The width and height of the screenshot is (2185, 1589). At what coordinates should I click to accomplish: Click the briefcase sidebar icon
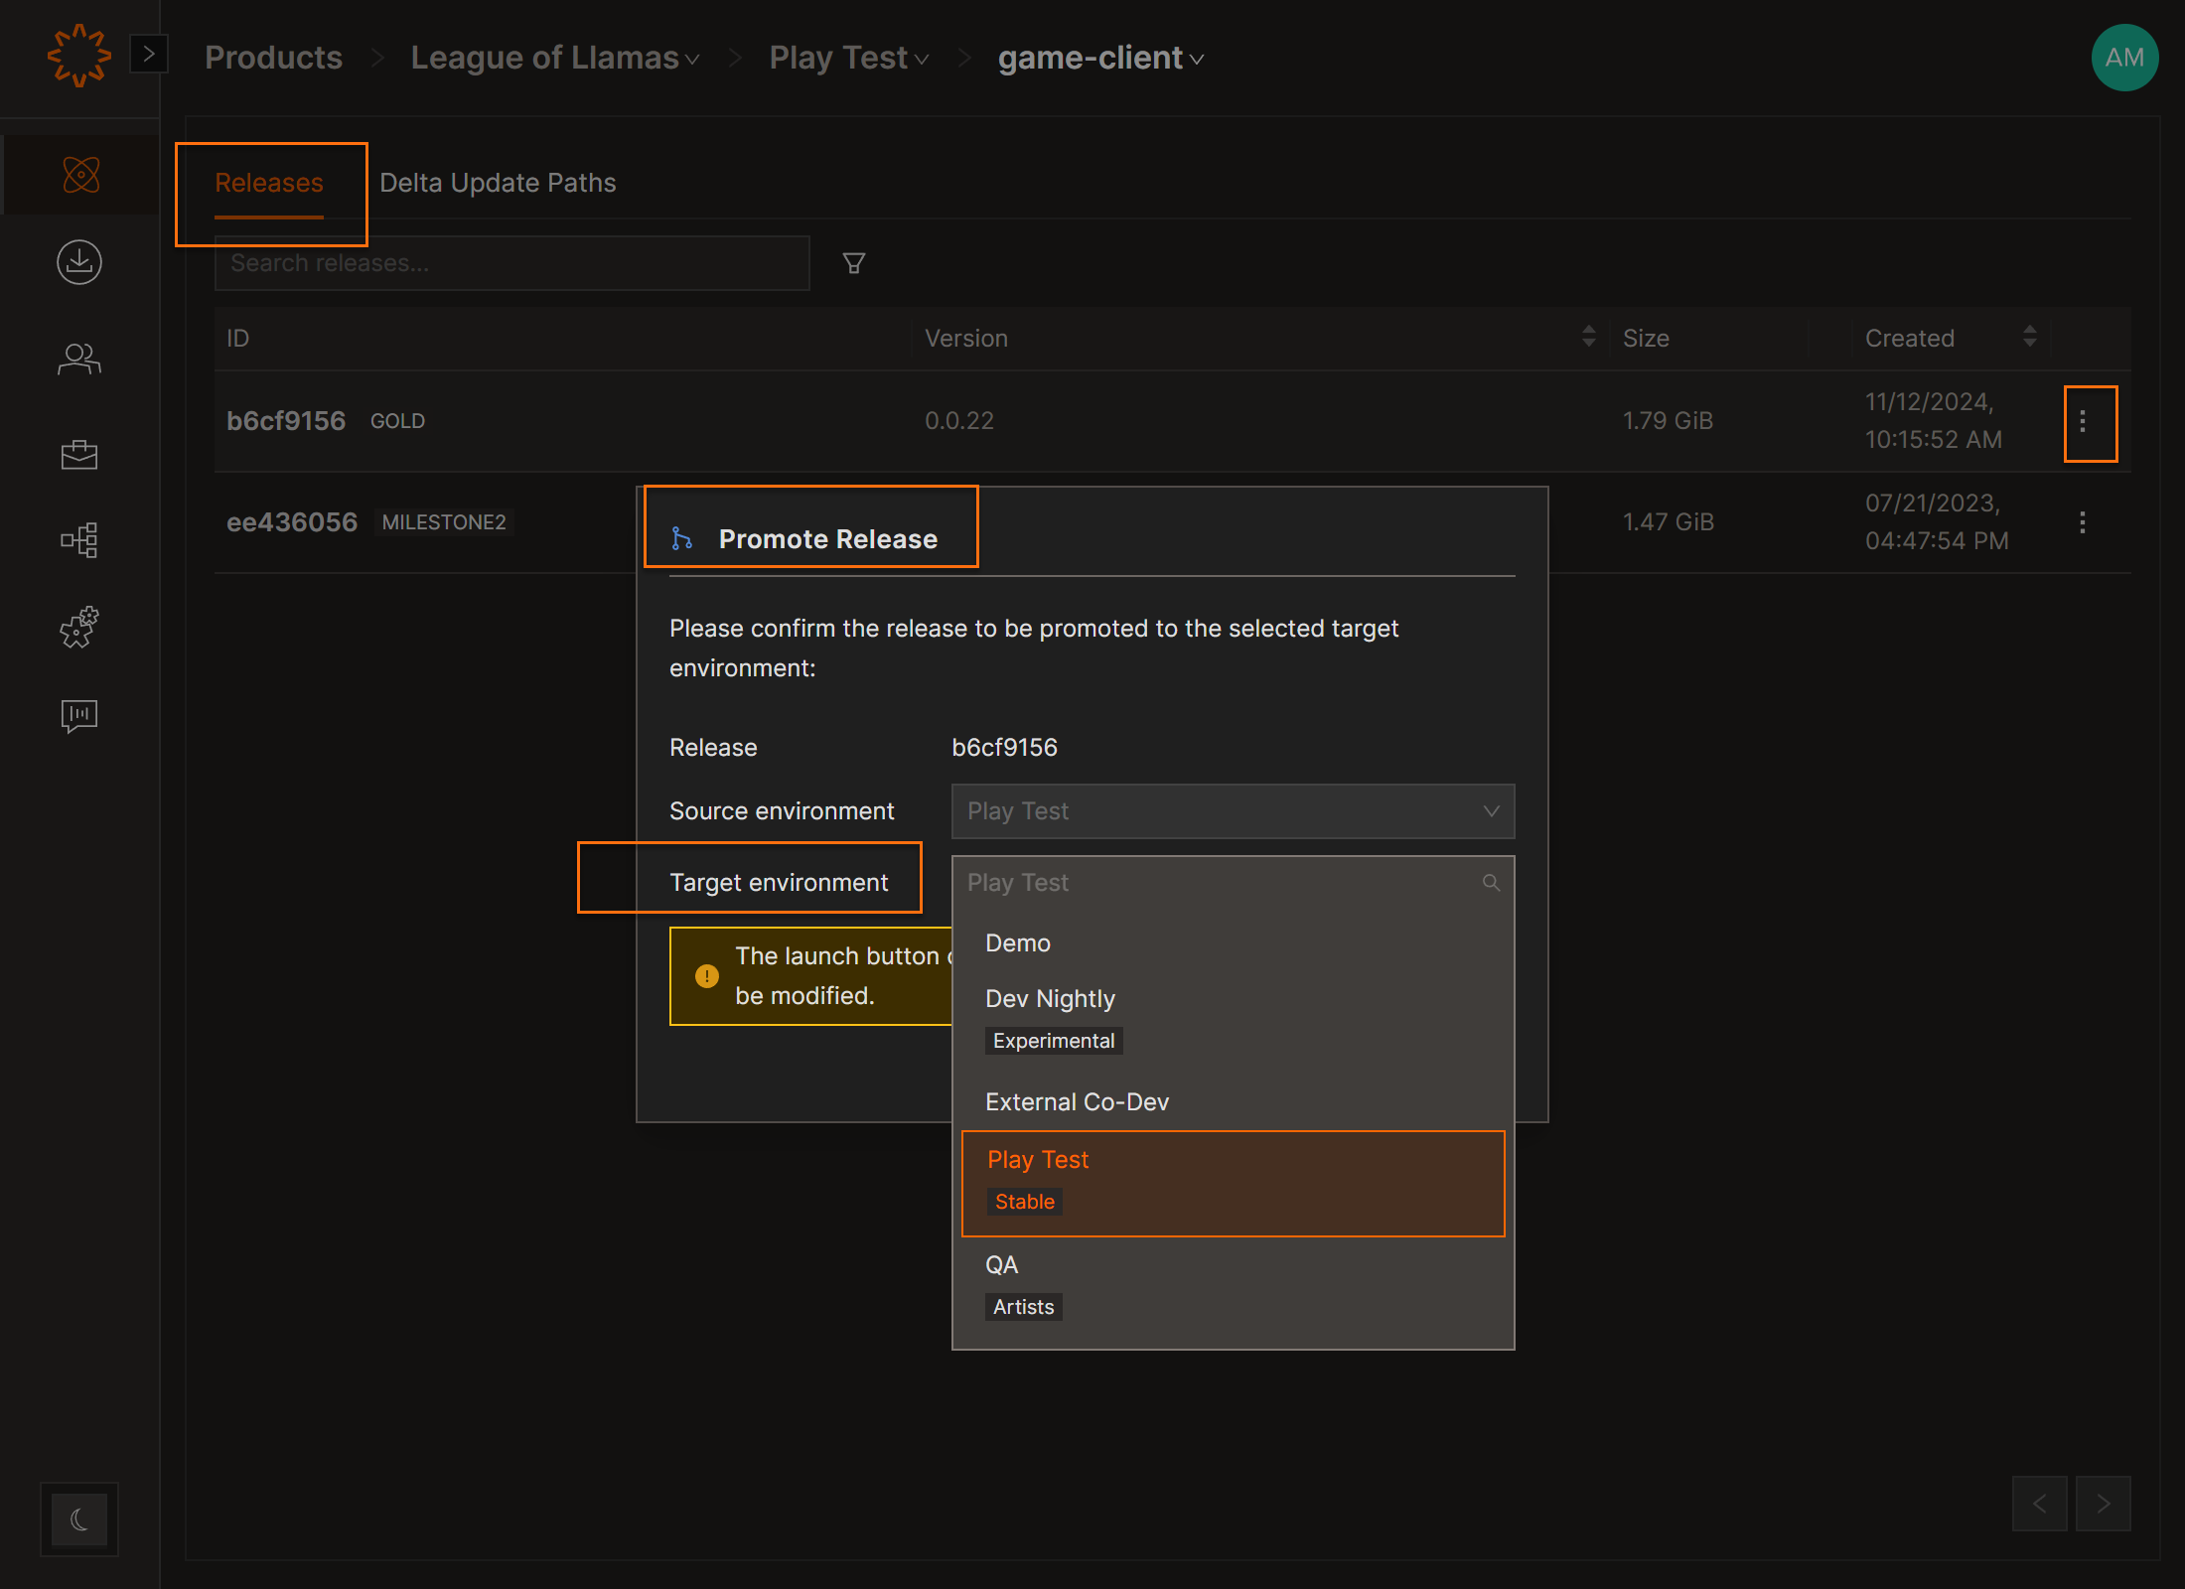79,454
